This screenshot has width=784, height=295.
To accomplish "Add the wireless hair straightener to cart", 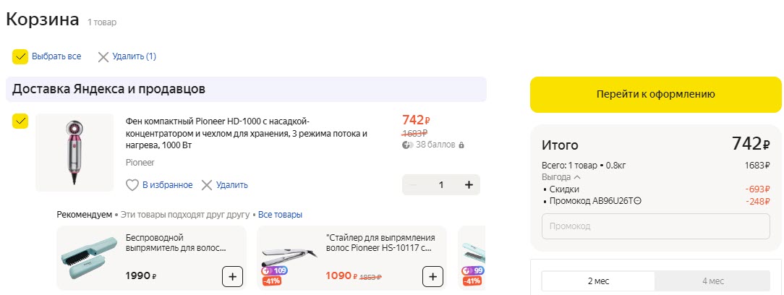I will pos(231,276).
